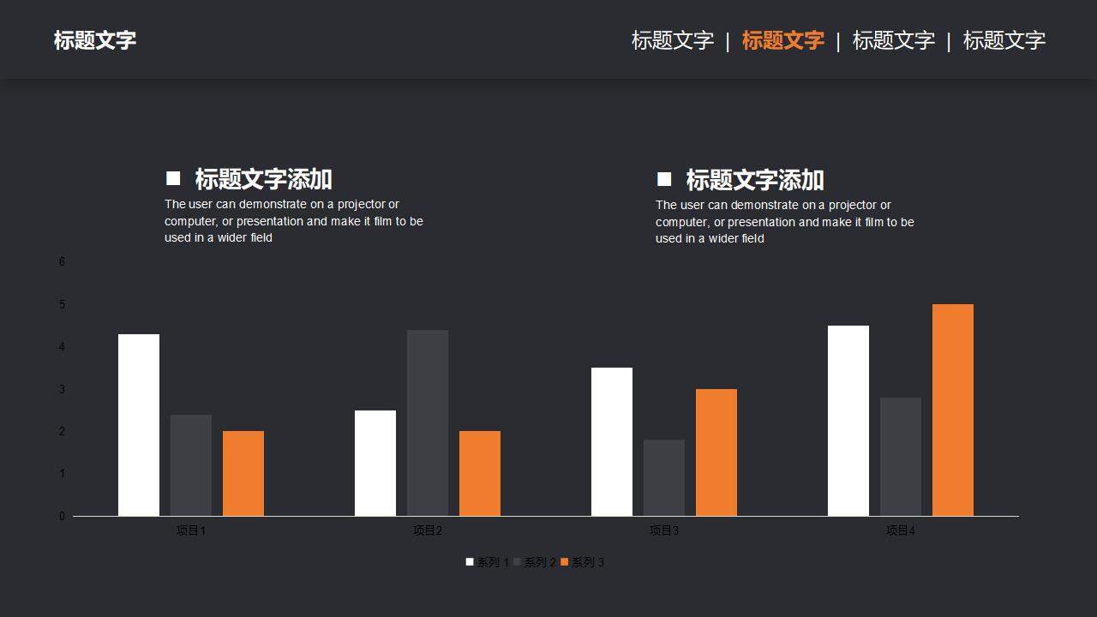Viewport: 1097px width, 617px height.
Task: Click the white square bullet beside left heading
Action: coord(173,178)
